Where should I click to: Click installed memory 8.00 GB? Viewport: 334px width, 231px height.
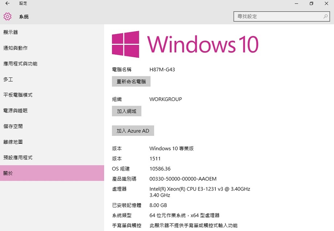(158, 205)
